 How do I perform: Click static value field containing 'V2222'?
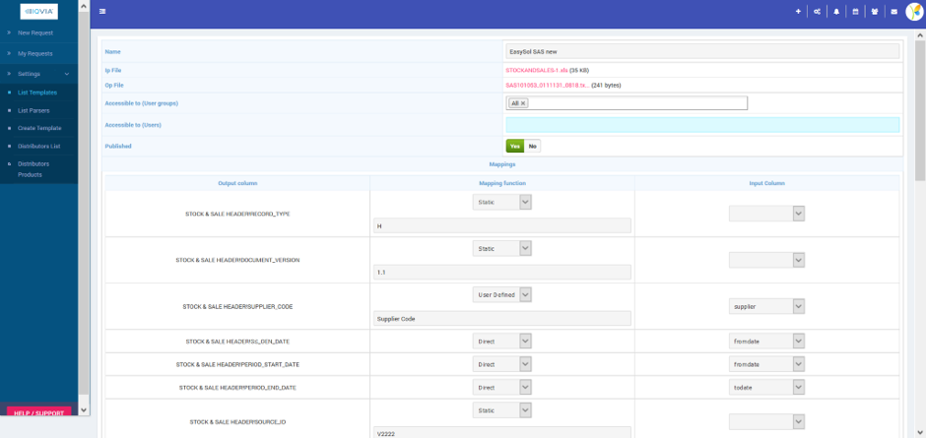tap(502, 432)
